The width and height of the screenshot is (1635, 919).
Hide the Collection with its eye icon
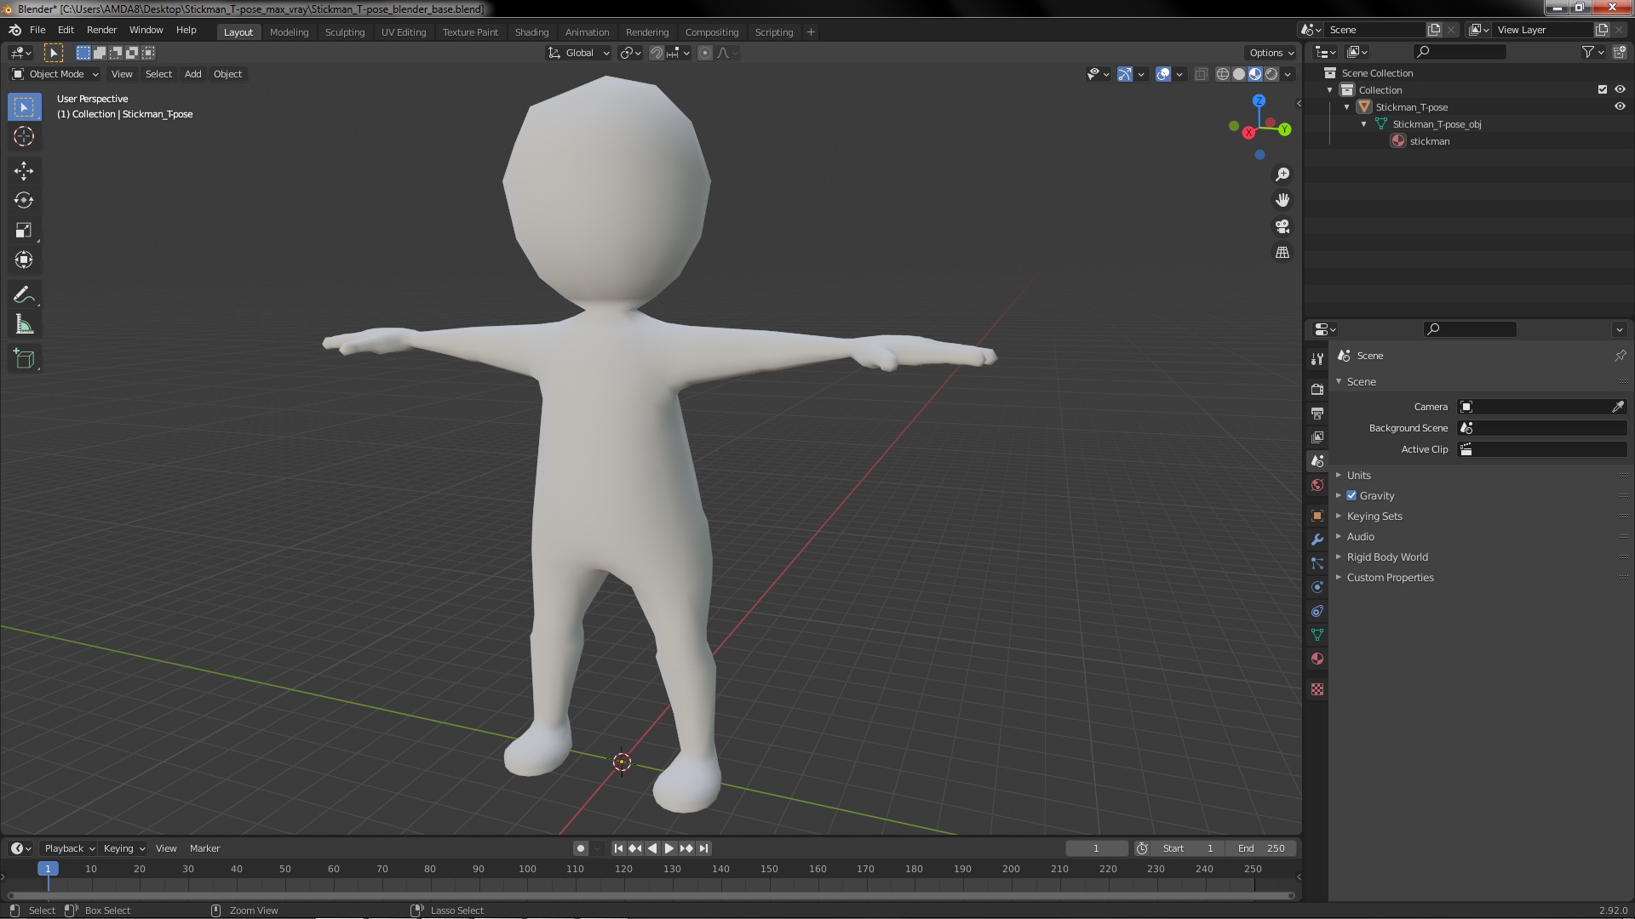tap(1620, 89)
